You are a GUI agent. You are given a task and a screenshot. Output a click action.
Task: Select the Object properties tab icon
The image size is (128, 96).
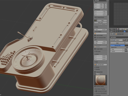121,31
